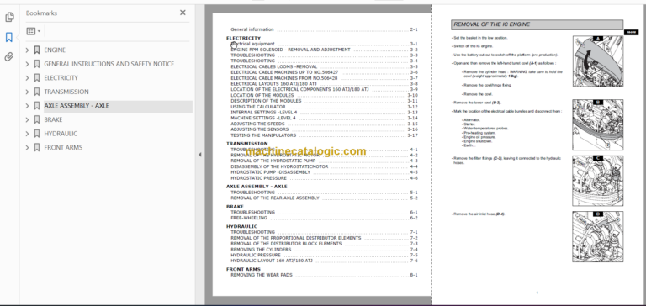Click 'HYDROSTATIC PUMP -DISASSEMBLY' entry
This screenshot has height=306, width=646.
pos(270,172)
